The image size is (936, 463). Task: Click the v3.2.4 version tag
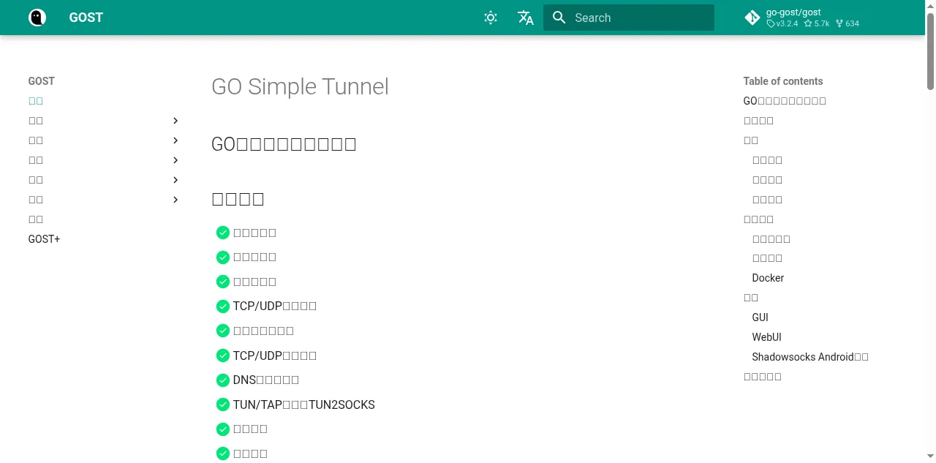(782, 23)
